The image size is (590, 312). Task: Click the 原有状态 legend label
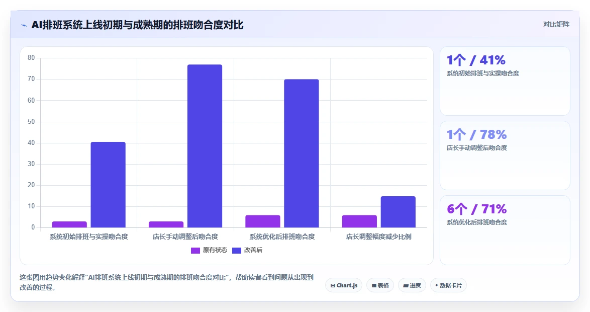click(x=215, y=250)
